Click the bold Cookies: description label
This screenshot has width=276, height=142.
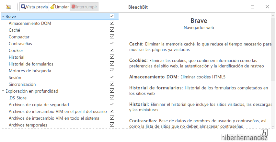(138, 60)
